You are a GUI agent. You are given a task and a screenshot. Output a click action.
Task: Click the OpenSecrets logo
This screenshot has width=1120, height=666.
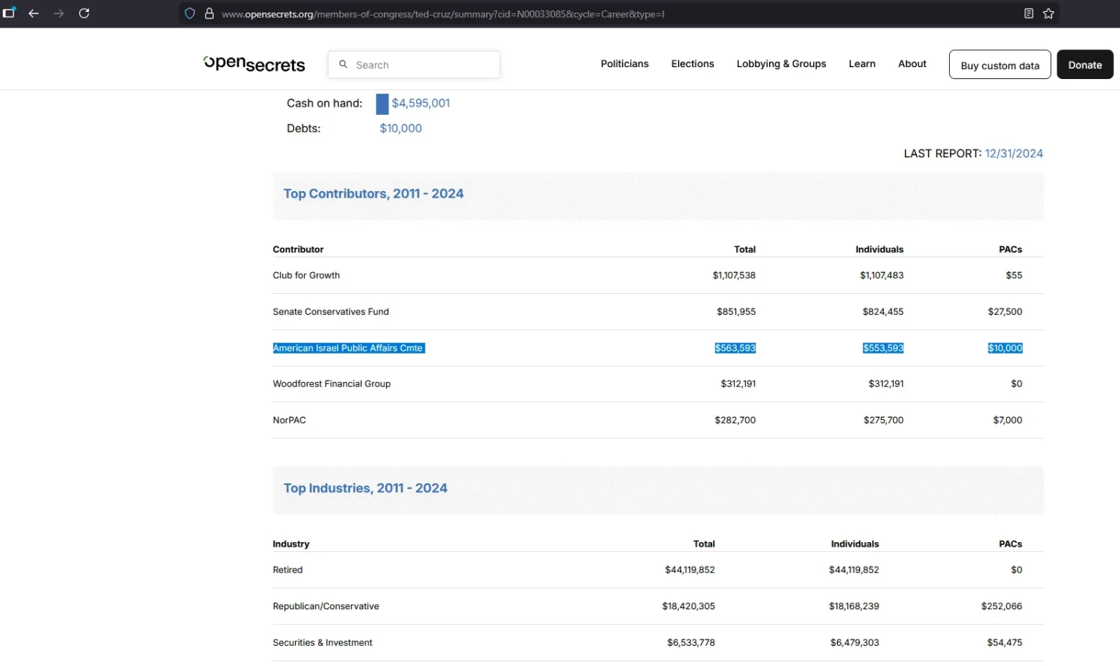[x=254, y=64]
